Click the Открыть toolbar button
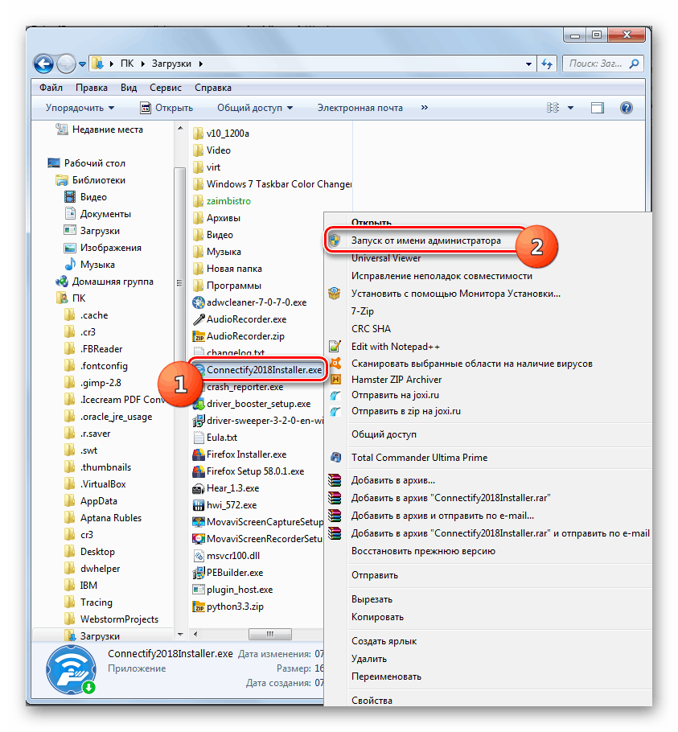 tap(166, 108)
